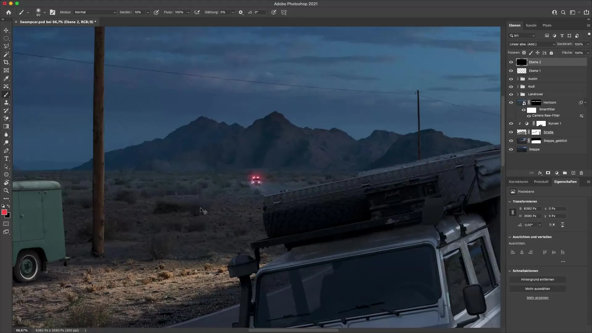The width and height of the screenshot is (592, 333).
Task: Open the Protokoll panel tab
Action: click(542, 182)
